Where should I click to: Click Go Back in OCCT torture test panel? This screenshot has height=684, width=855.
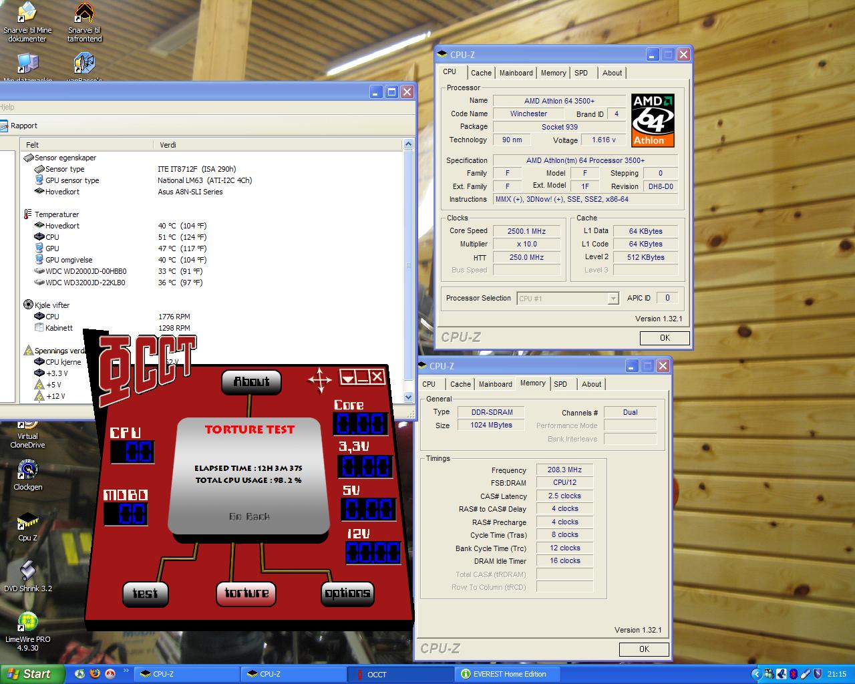point(249,516)
